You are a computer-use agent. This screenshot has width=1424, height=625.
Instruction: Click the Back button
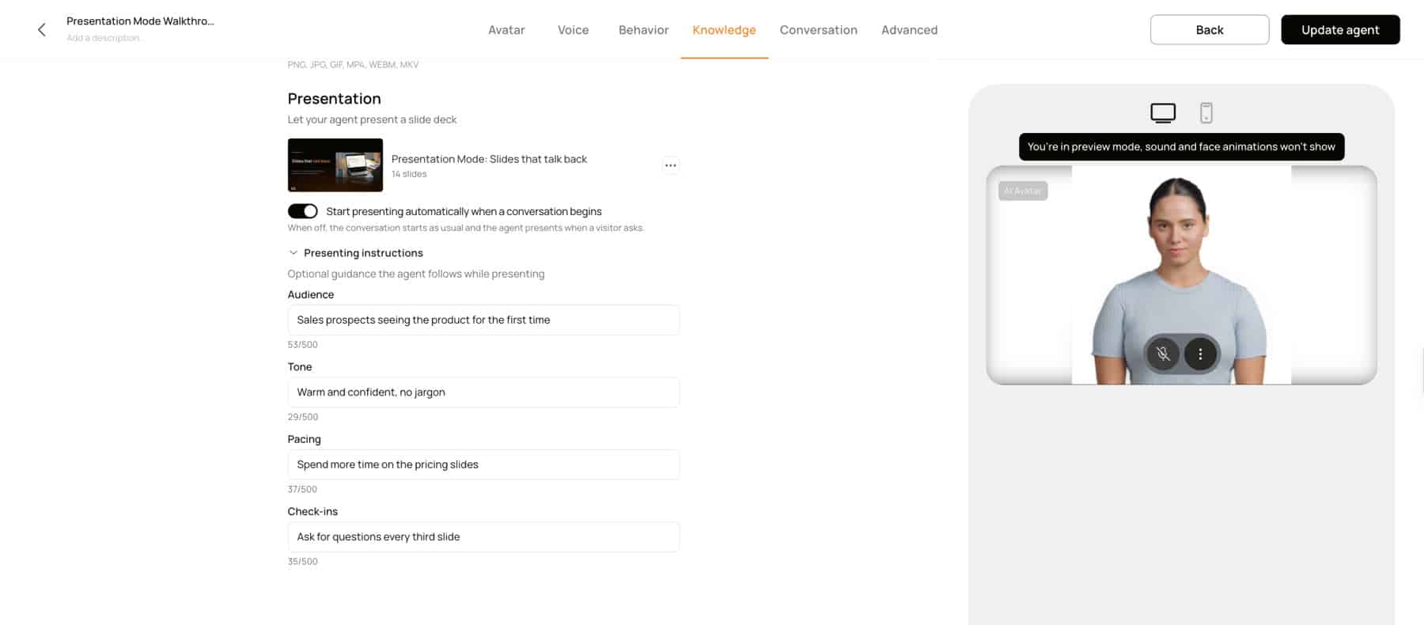coord(1209,30)
